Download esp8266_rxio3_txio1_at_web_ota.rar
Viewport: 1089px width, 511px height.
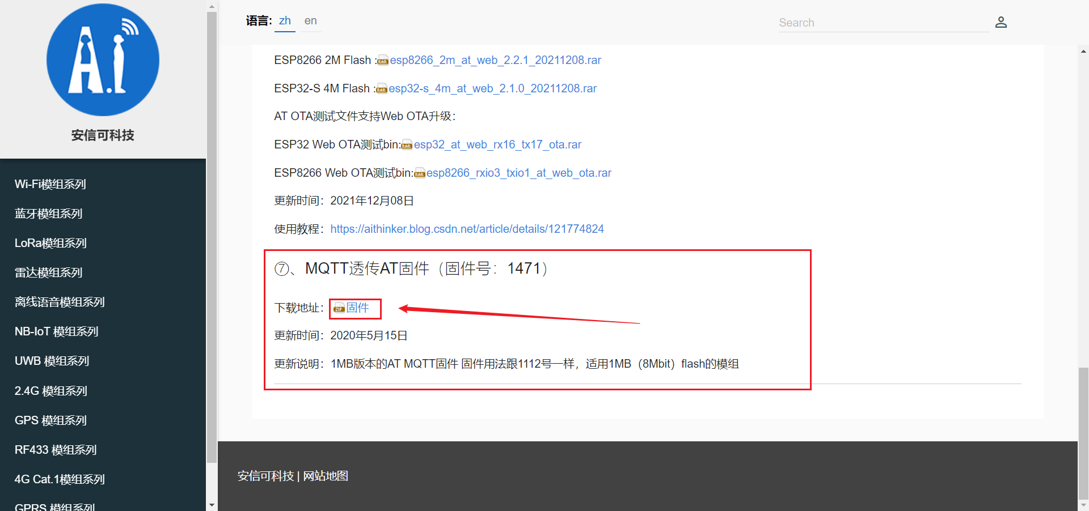coord(518,173)
